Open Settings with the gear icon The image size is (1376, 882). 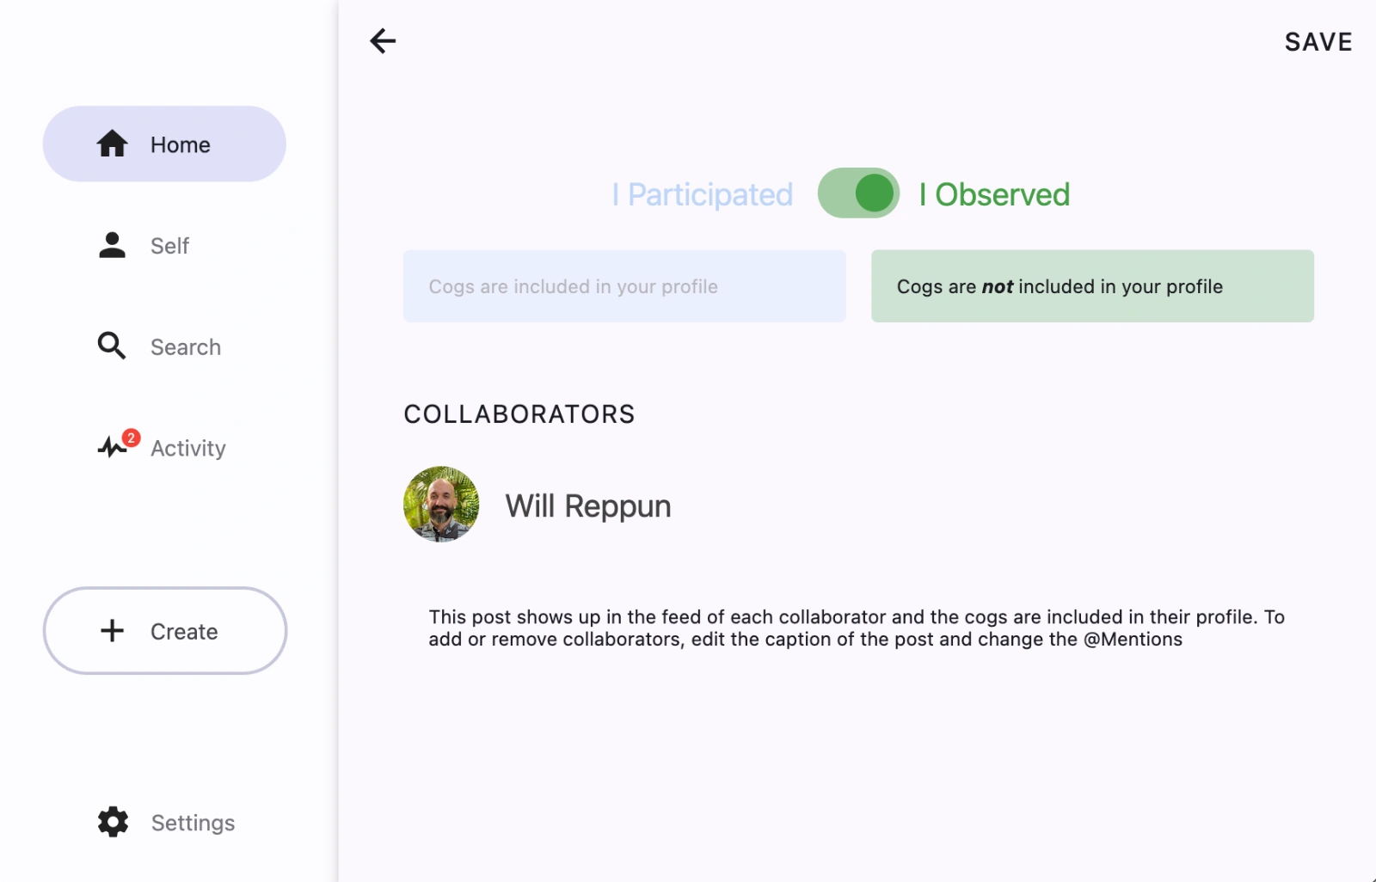[x=111, y=823]
